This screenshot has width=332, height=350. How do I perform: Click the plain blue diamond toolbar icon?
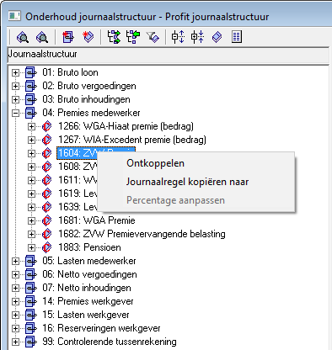(x=217, y=37)
